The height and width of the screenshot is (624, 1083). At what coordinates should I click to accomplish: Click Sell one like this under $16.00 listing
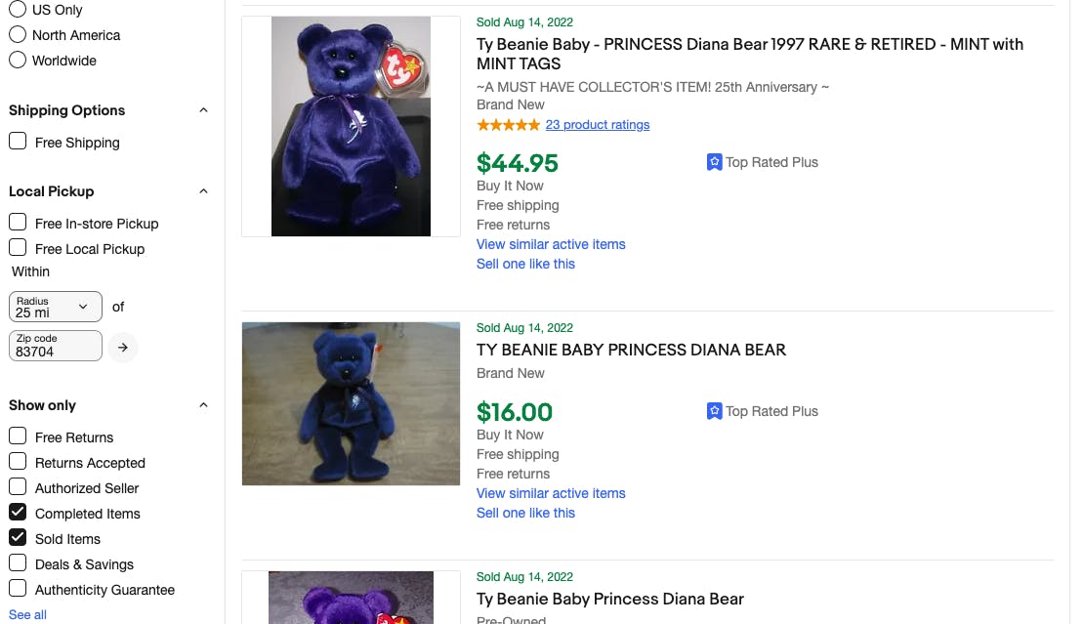click(525, 513)
